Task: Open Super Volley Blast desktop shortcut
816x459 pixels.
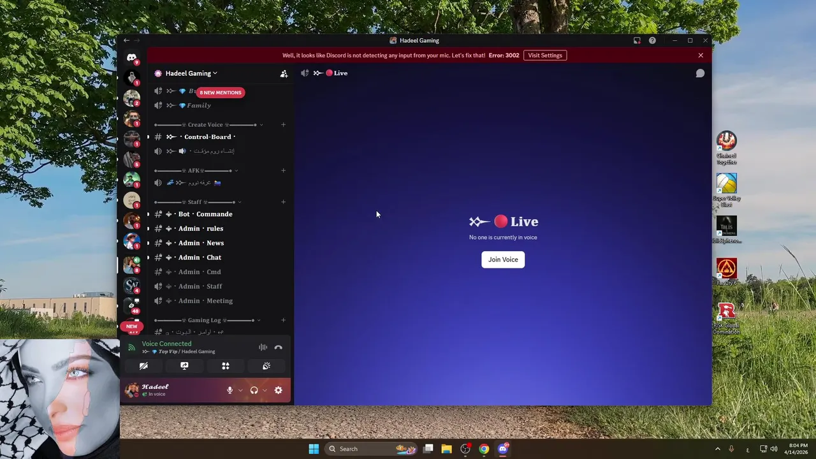Action: pyautogui.click(x=726, y=190)
